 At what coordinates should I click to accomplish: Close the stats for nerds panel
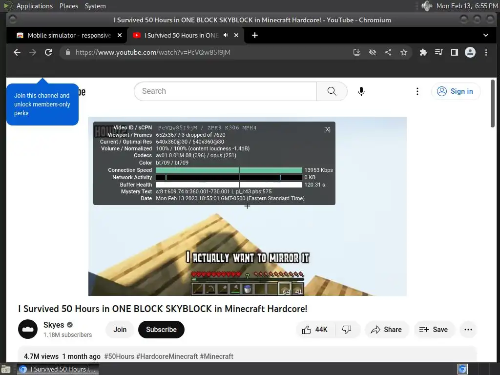click(x=327, y=129)
